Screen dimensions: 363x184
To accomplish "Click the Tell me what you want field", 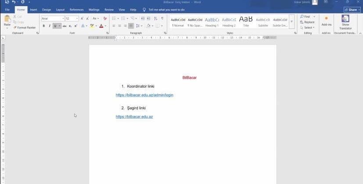I will click(166, 9).
